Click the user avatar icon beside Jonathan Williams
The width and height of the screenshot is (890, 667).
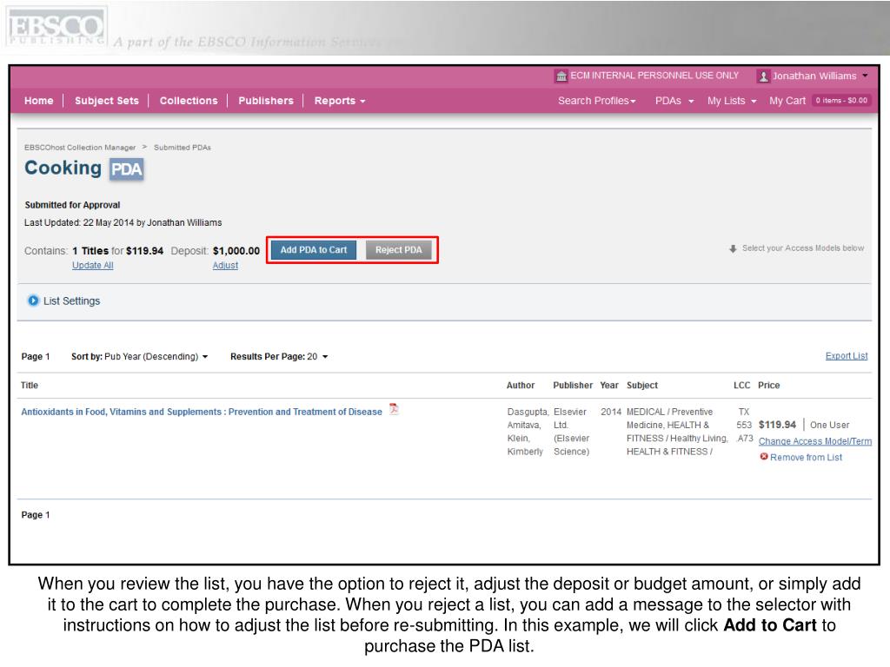(x=763, y=76)
